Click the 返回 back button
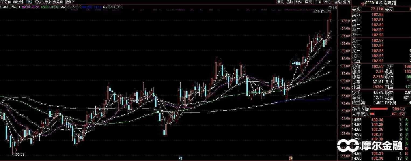Image resolution: width=411 pixels, height=161 pixels. click(346, 2)
